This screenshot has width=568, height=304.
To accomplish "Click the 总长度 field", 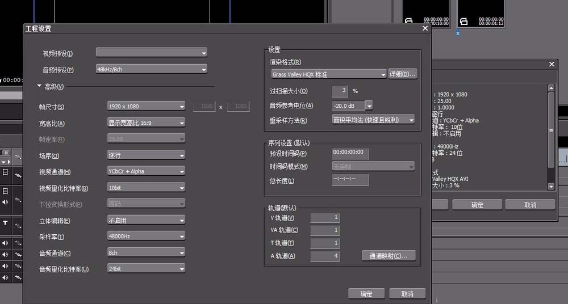I will [350, 179].
